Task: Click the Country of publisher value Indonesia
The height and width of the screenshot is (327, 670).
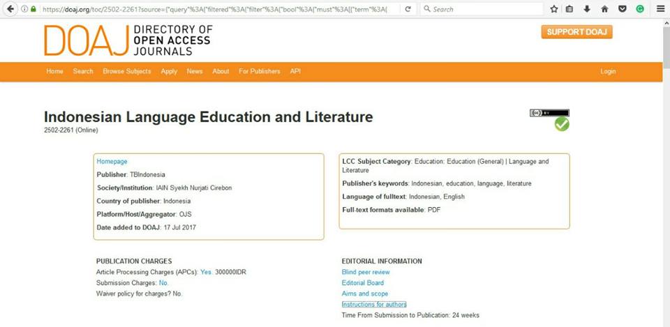Action: point(177,201)
